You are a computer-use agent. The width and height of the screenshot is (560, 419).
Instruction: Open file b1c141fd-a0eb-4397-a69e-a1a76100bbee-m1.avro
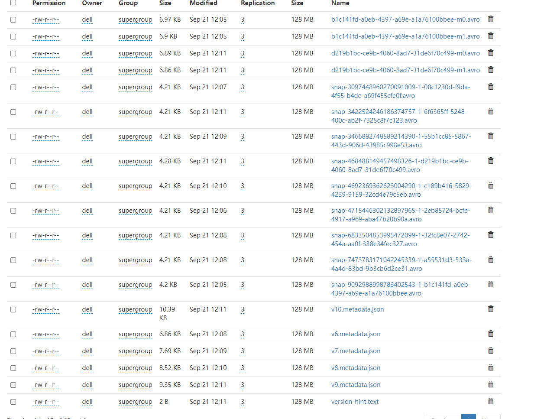(x=405, y=36)
